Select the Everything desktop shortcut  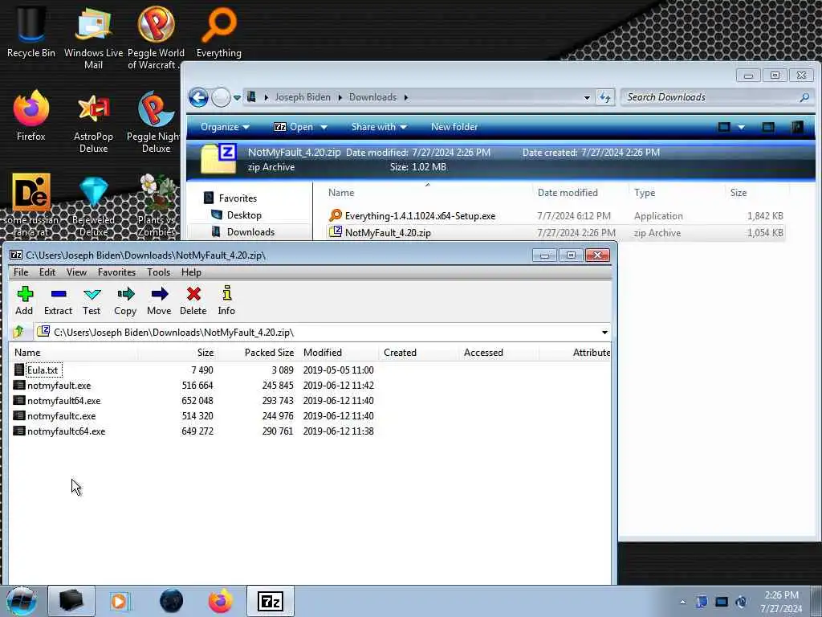(218, 31)
